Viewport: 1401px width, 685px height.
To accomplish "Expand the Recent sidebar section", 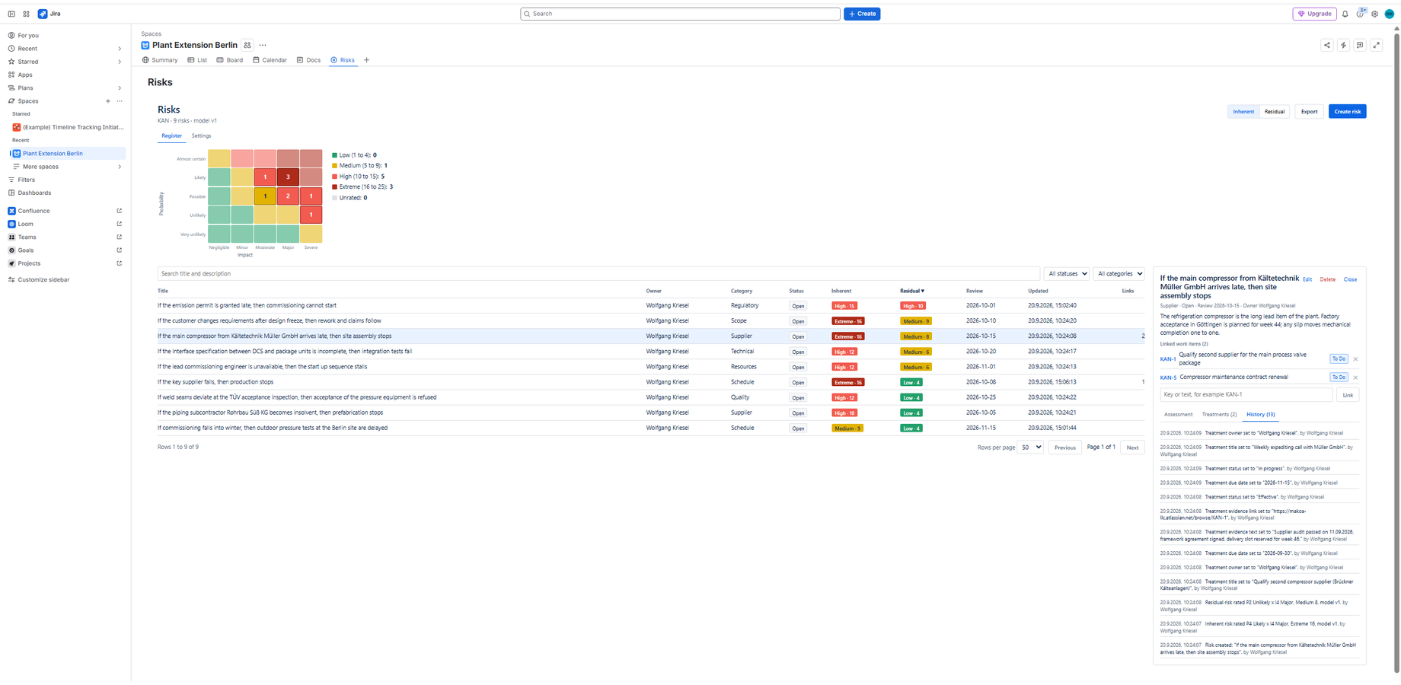I will click(120, 49).
